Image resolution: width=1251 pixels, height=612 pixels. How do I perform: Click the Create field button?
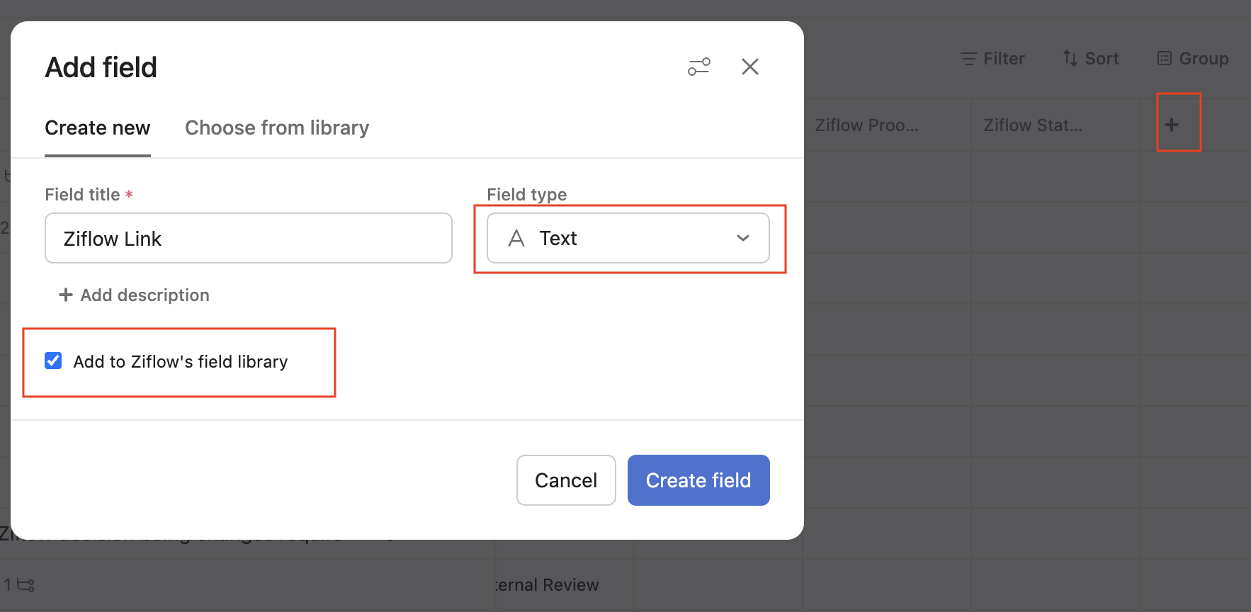point(698,480)
